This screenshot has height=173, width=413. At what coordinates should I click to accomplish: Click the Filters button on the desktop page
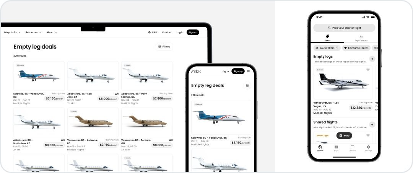pos(164,47)
